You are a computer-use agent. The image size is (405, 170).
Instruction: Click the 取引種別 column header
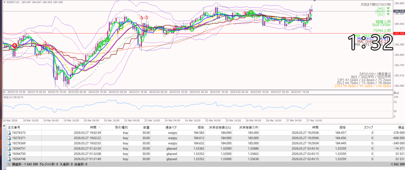[123, 128]
